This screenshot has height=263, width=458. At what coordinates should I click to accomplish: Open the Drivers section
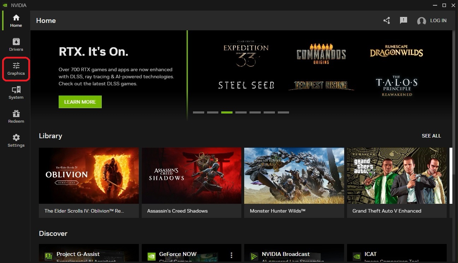[x=16, y=45]
